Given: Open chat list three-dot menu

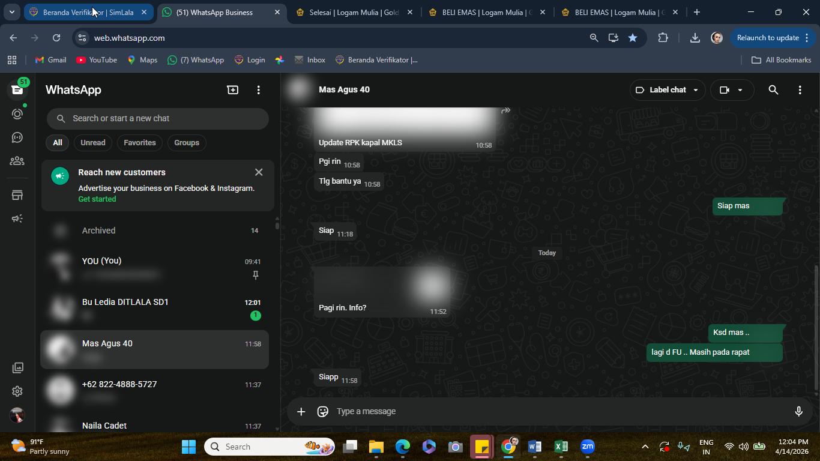Looking at the screenshot, I should (x=259, y=90).
